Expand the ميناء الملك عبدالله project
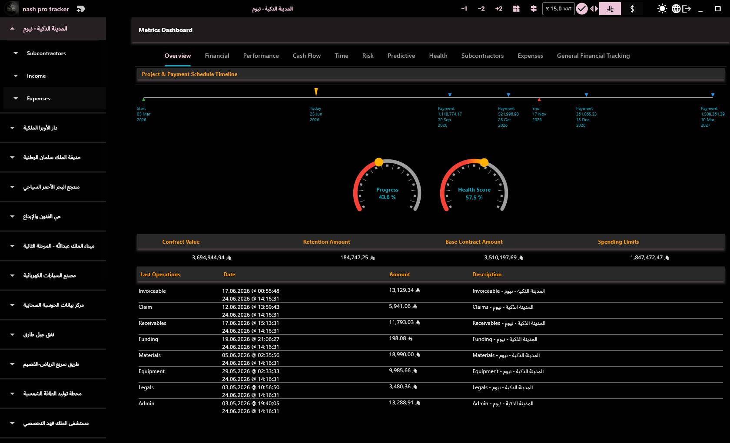 pyautogui.click(x=53, y=246)
